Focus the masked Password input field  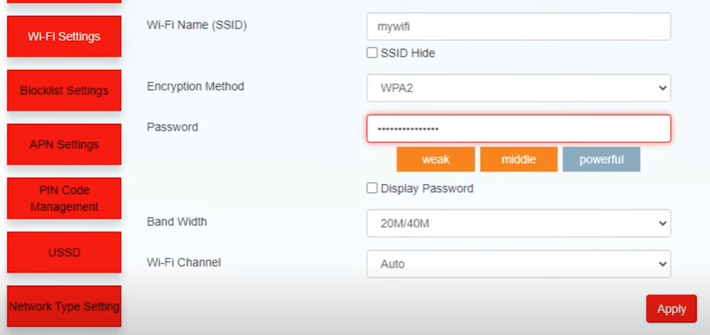(x=518, y=128)
